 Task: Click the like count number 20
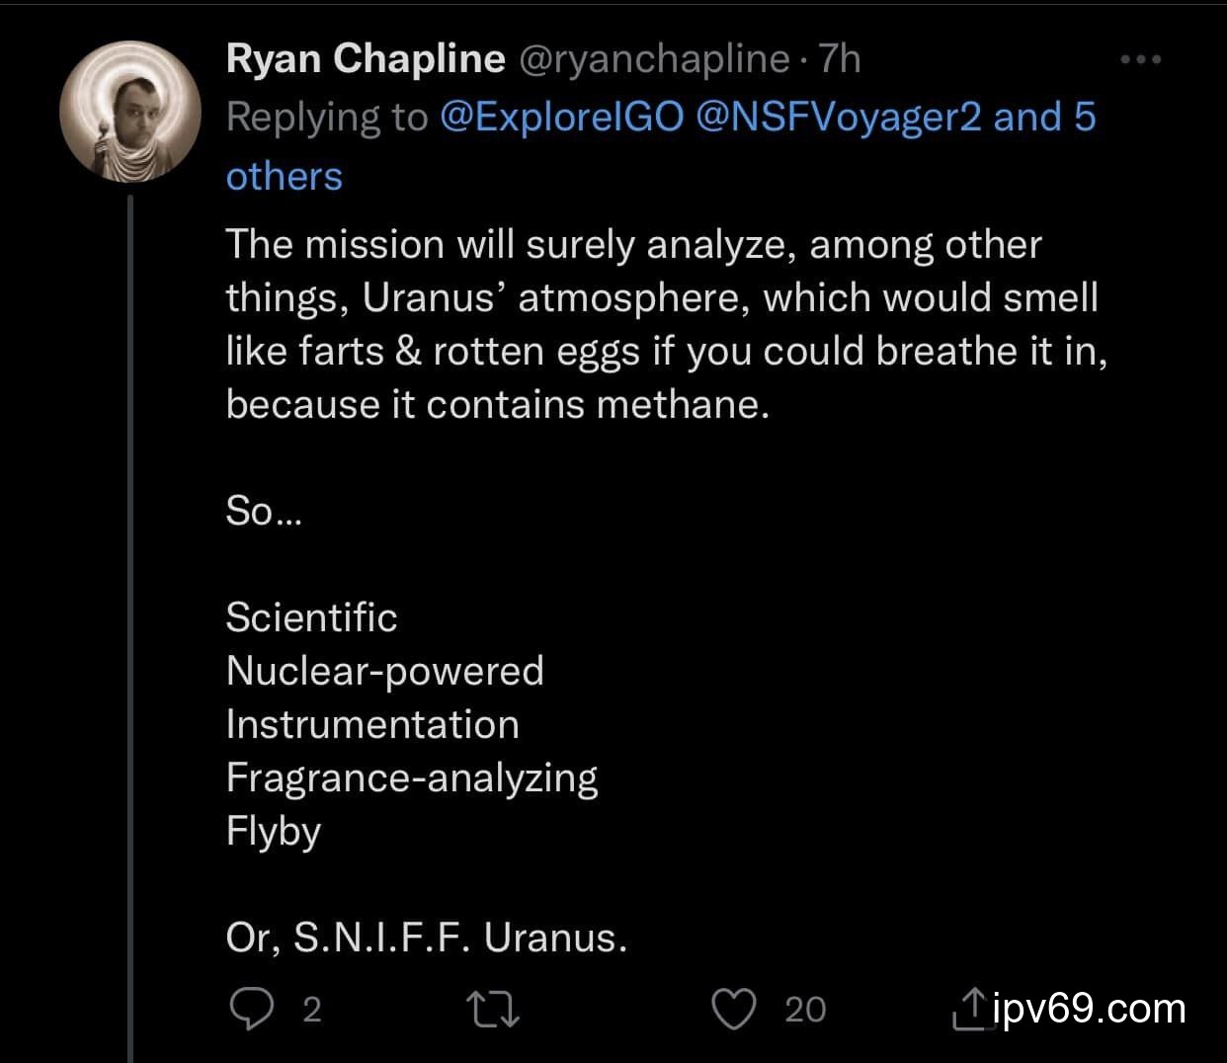pyautogui.click(x=805, y=1010)
